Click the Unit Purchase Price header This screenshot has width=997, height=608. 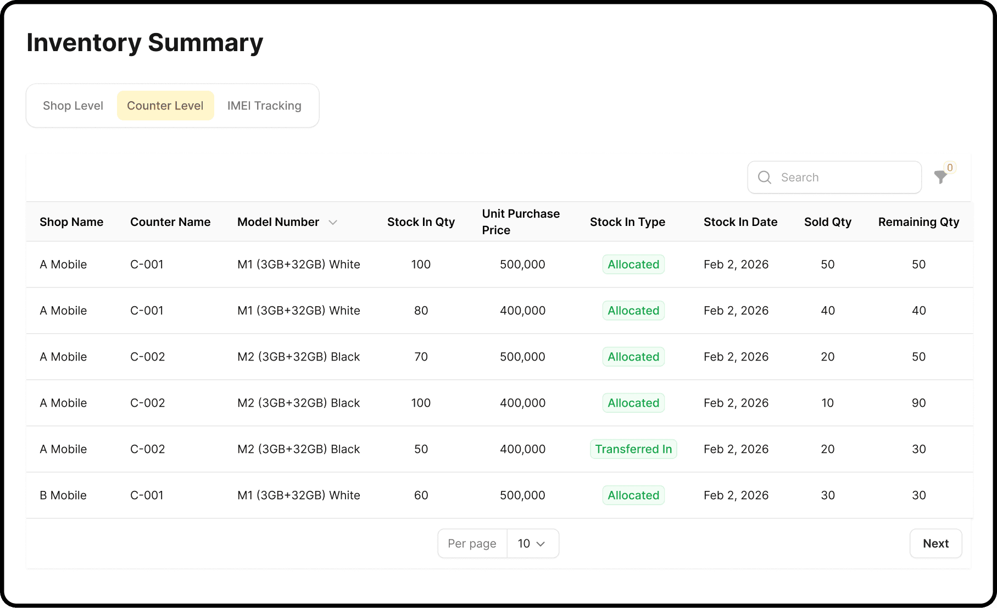tap(521, 222)
